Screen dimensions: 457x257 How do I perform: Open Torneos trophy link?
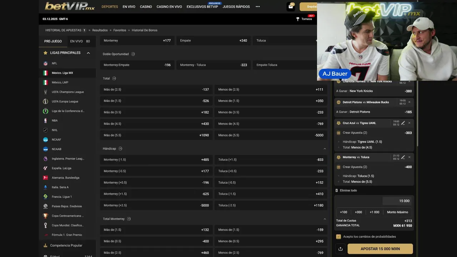point(304,19)
